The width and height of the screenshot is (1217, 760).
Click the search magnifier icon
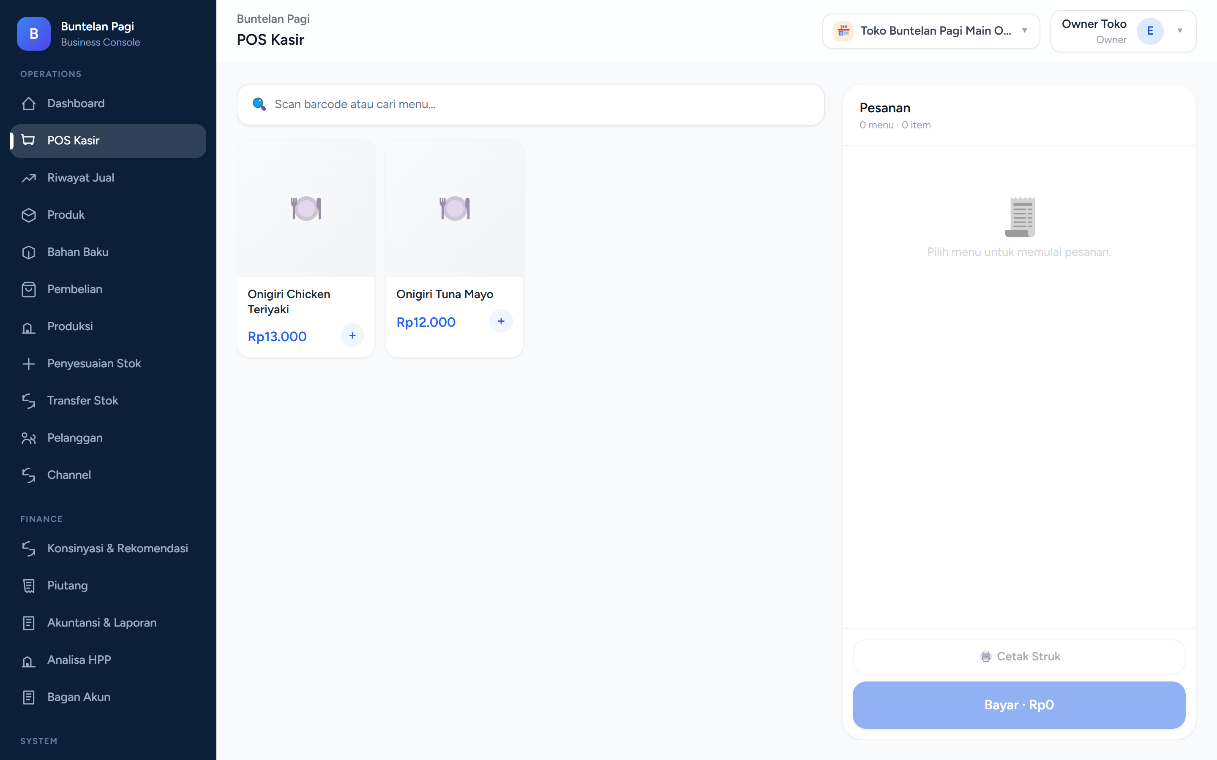tap(259, 104)
